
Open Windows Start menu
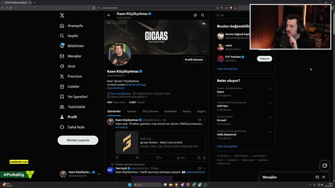(x=130, y=185)
